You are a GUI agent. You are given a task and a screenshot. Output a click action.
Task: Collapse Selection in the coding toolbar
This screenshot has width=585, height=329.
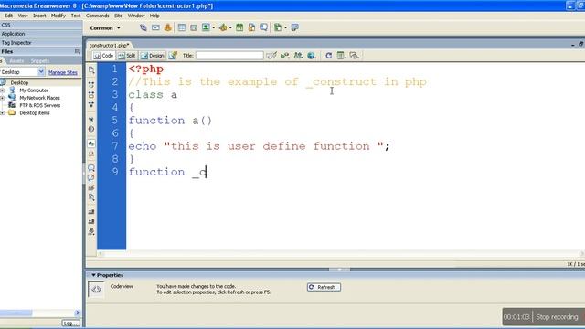(x=91, y=95)
